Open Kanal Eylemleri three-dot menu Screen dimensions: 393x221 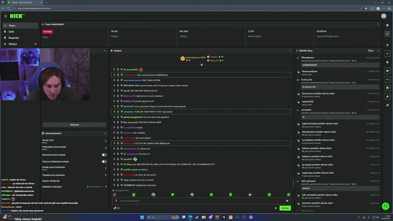point(105,134)
